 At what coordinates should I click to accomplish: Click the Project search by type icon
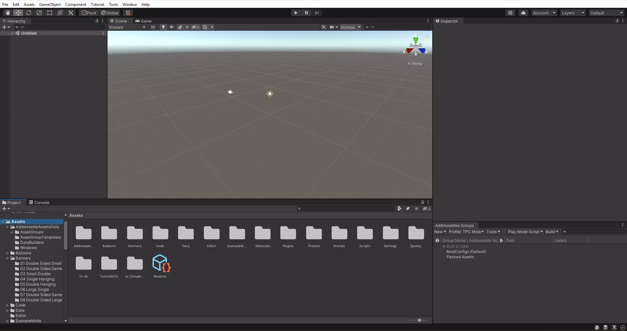click(399, 209)
